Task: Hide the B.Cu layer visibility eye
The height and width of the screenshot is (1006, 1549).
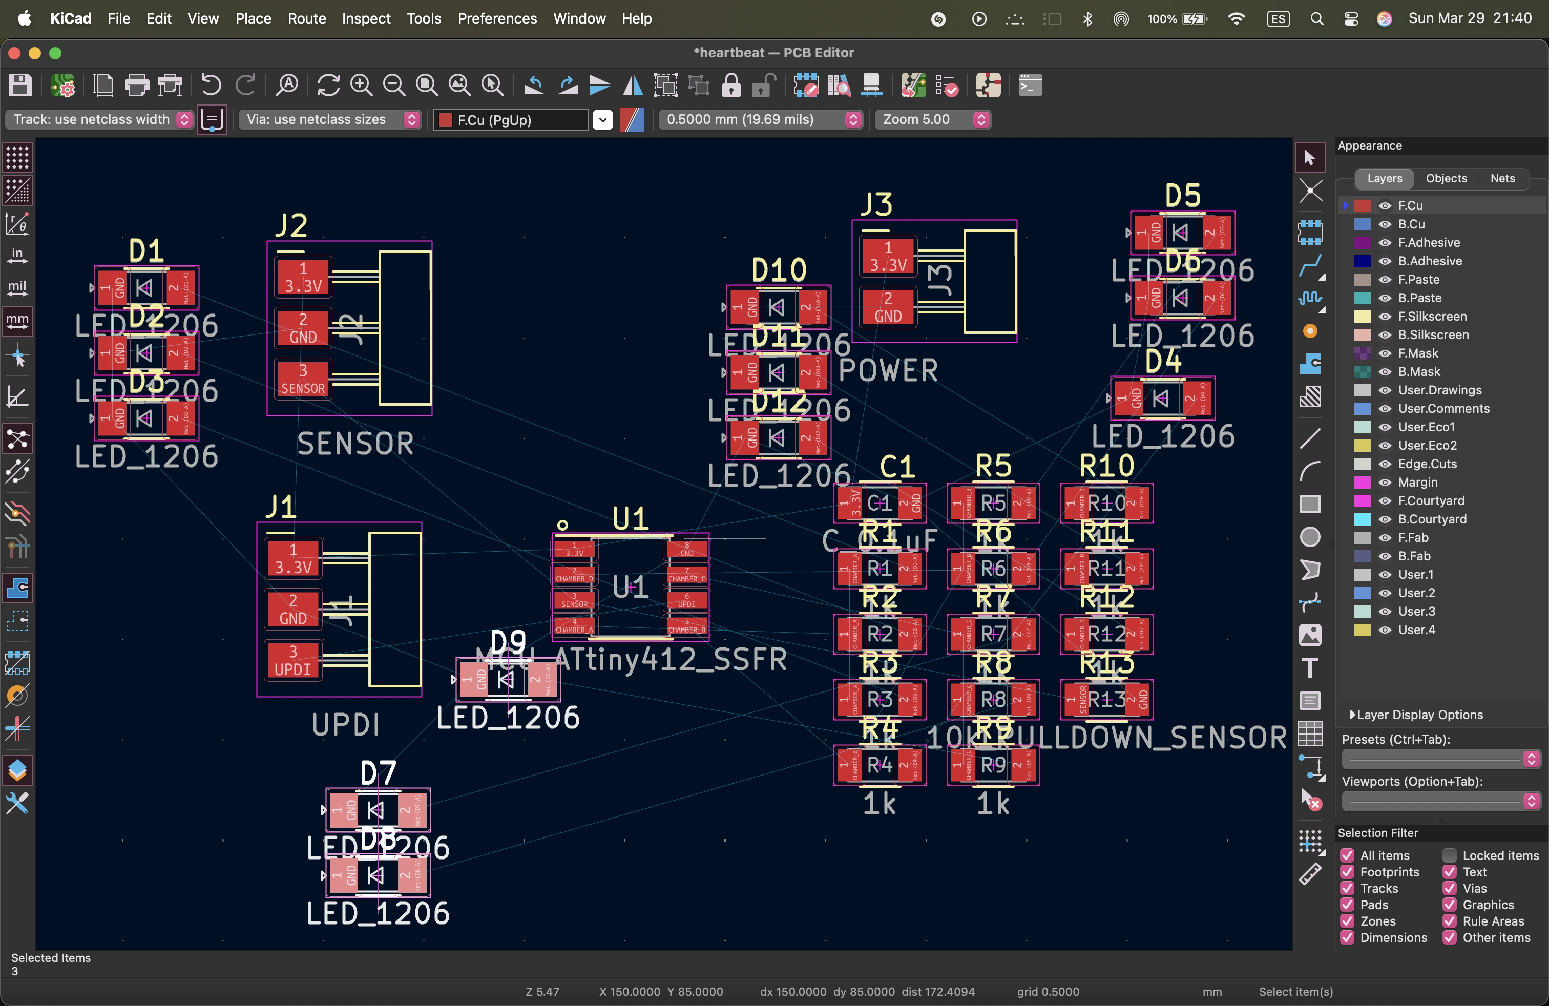Action: (1385, 224)
